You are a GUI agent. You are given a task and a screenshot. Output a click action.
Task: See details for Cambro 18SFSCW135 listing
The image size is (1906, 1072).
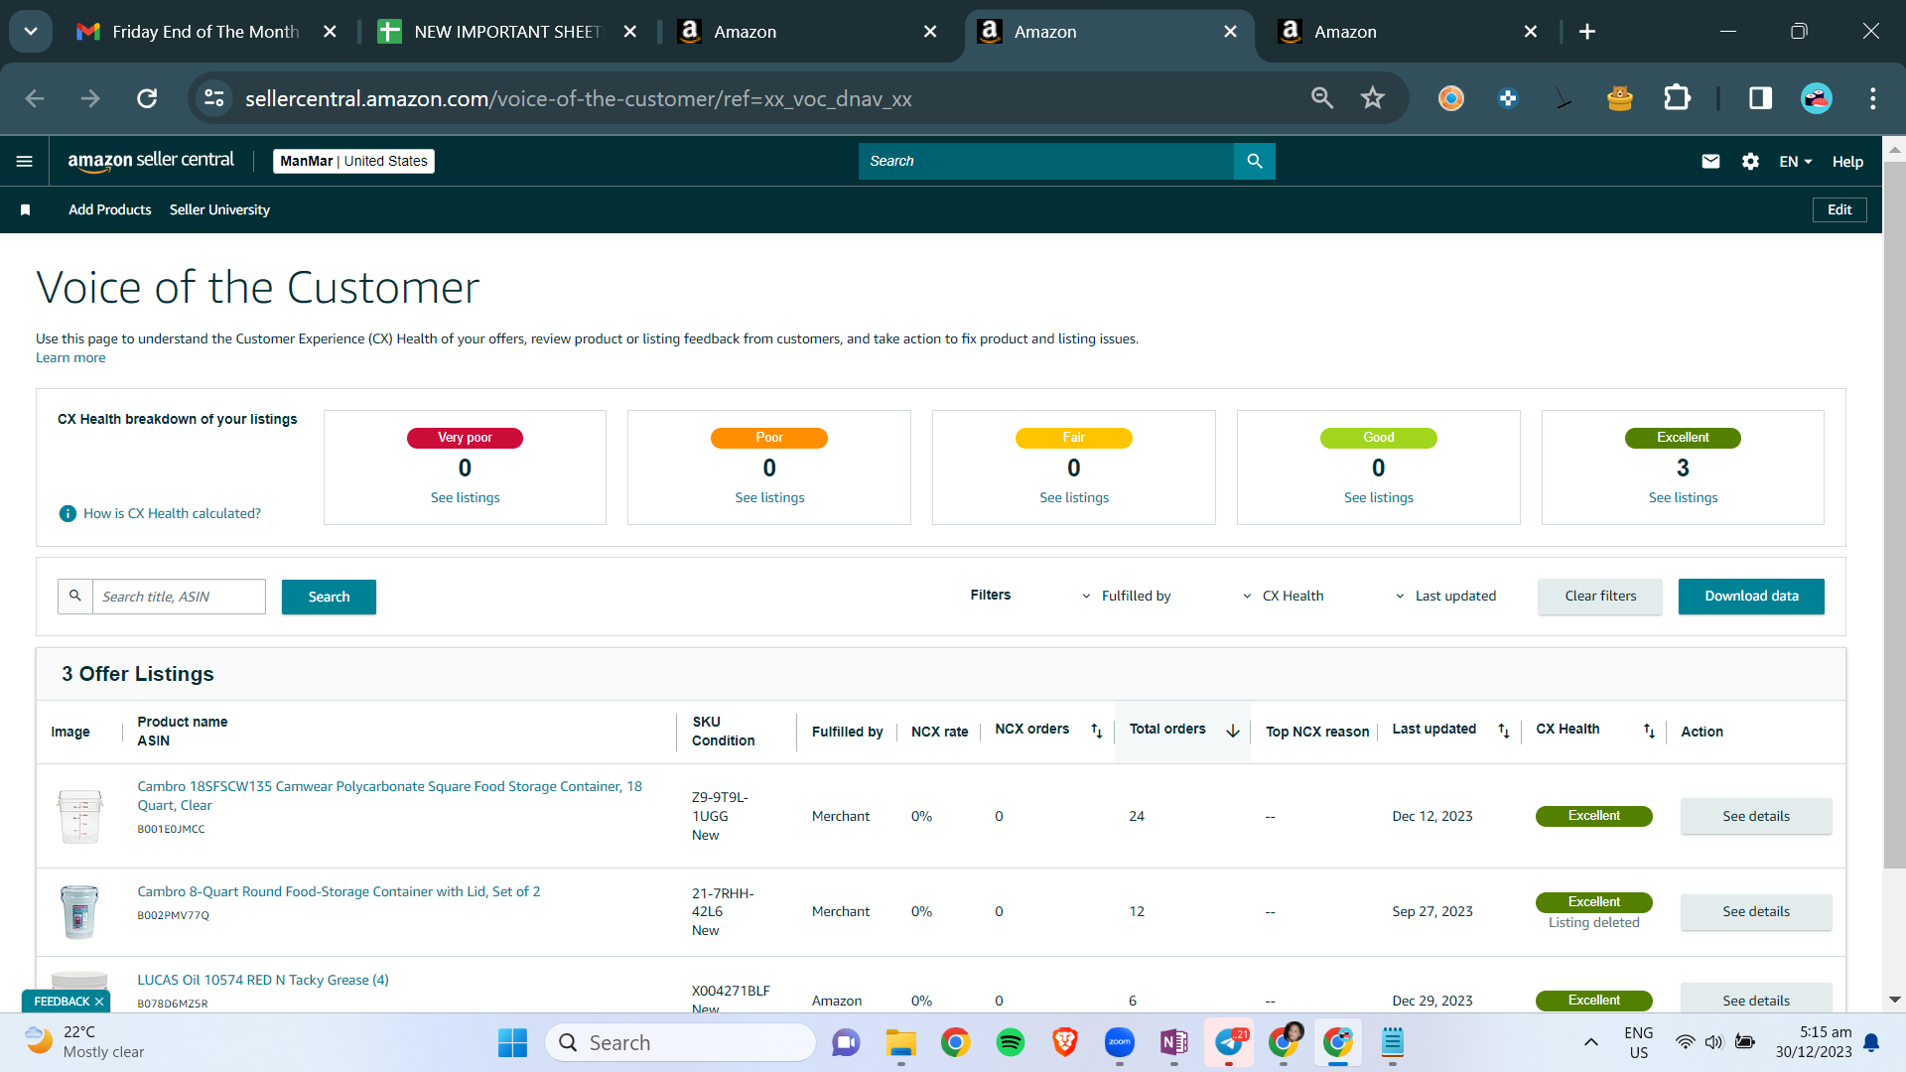coord(1756,816)
